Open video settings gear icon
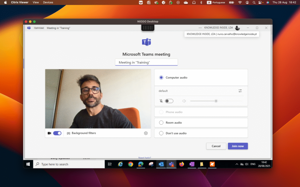The image size is (300, 187). coord(146,133)
